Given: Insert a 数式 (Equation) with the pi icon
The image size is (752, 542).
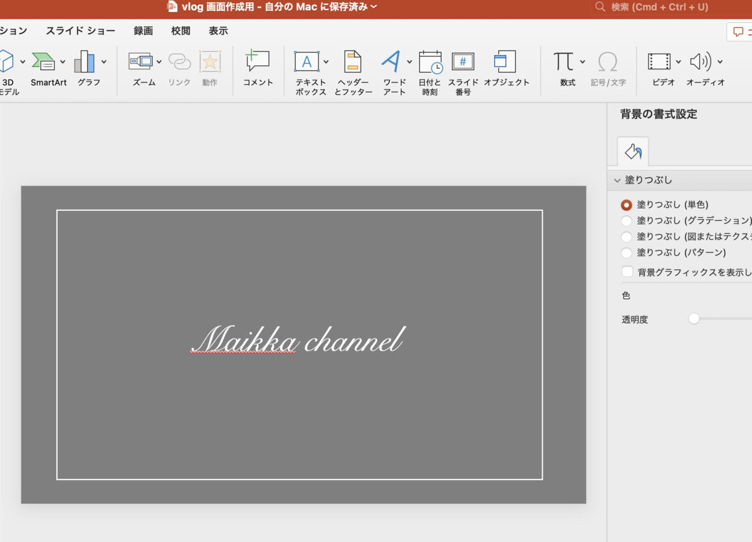Looking at the screenshot, I should [563, 61].
